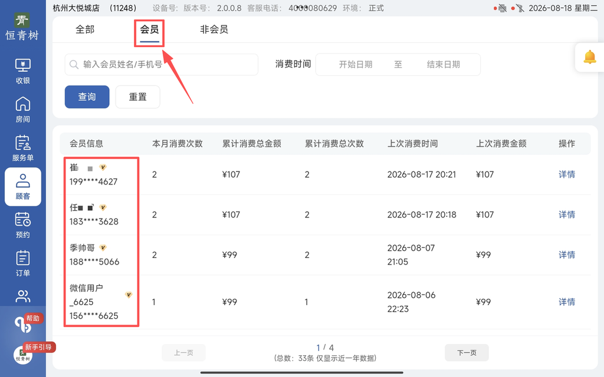Open 详情 for 季帅哥
This screenshot has height=377, width=604.
pos(567,254)
